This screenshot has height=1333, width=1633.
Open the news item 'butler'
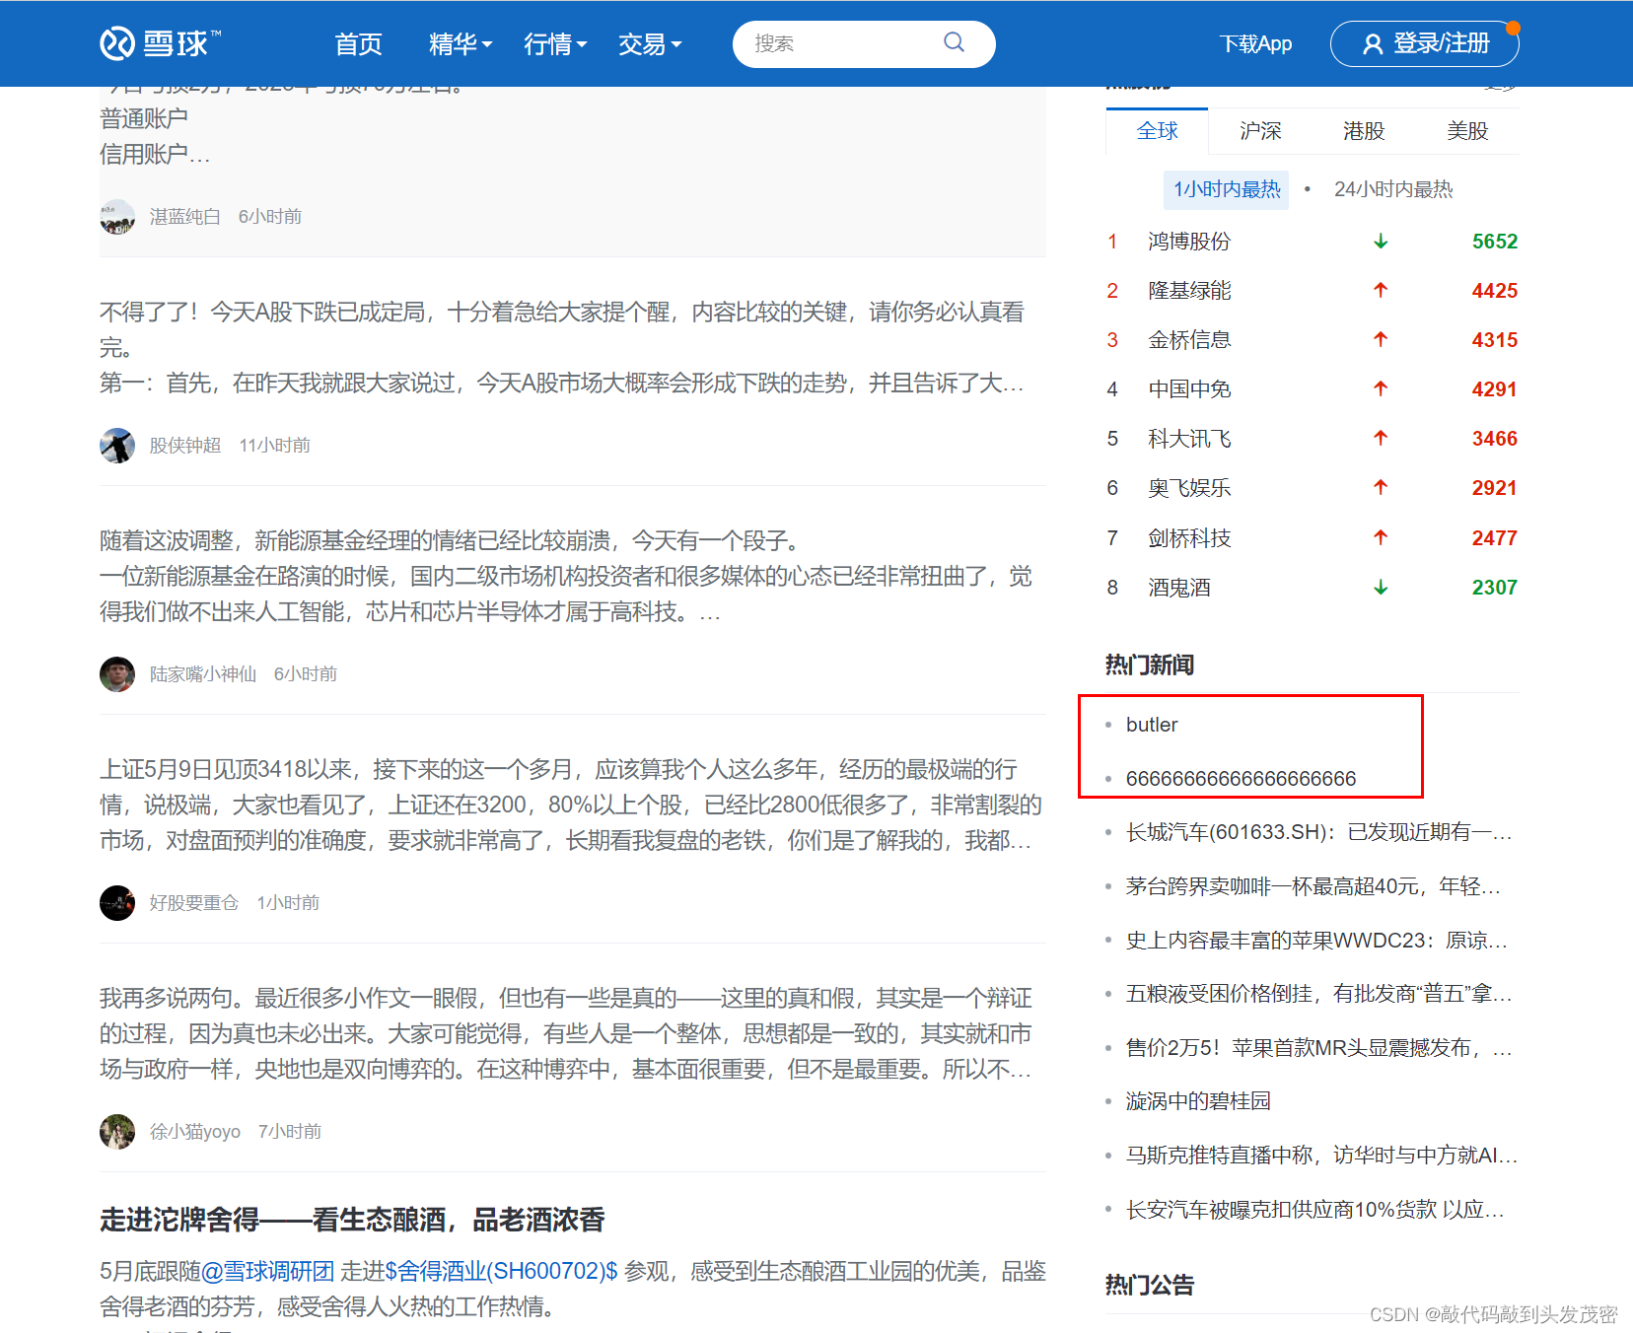pos(1152,725)
